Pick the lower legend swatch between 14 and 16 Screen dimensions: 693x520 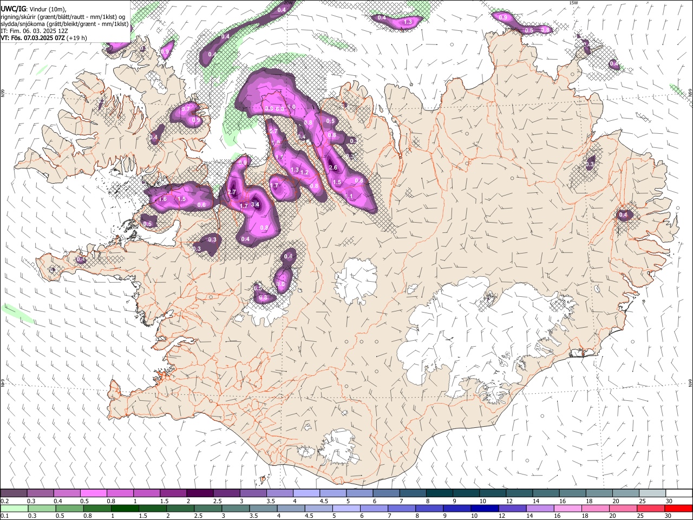coord(540,508)
